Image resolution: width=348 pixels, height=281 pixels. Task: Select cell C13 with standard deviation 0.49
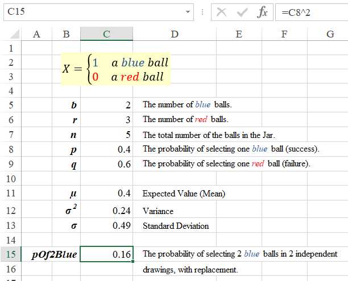(106, 226)
